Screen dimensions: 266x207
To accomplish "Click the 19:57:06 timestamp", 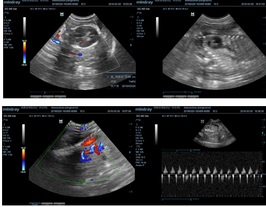I will pyautogui.click(x=127, y=111).
